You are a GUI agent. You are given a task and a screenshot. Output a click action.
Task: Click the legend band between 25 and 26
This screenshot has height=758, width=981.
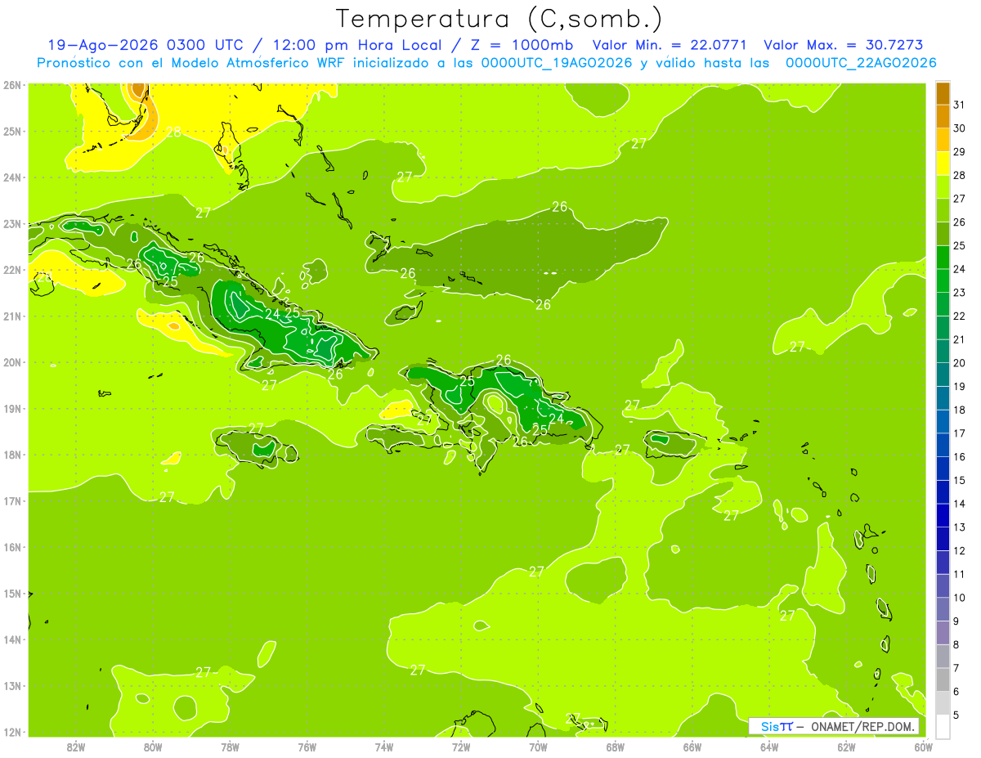pyautogui.click(x=943, y=234)
